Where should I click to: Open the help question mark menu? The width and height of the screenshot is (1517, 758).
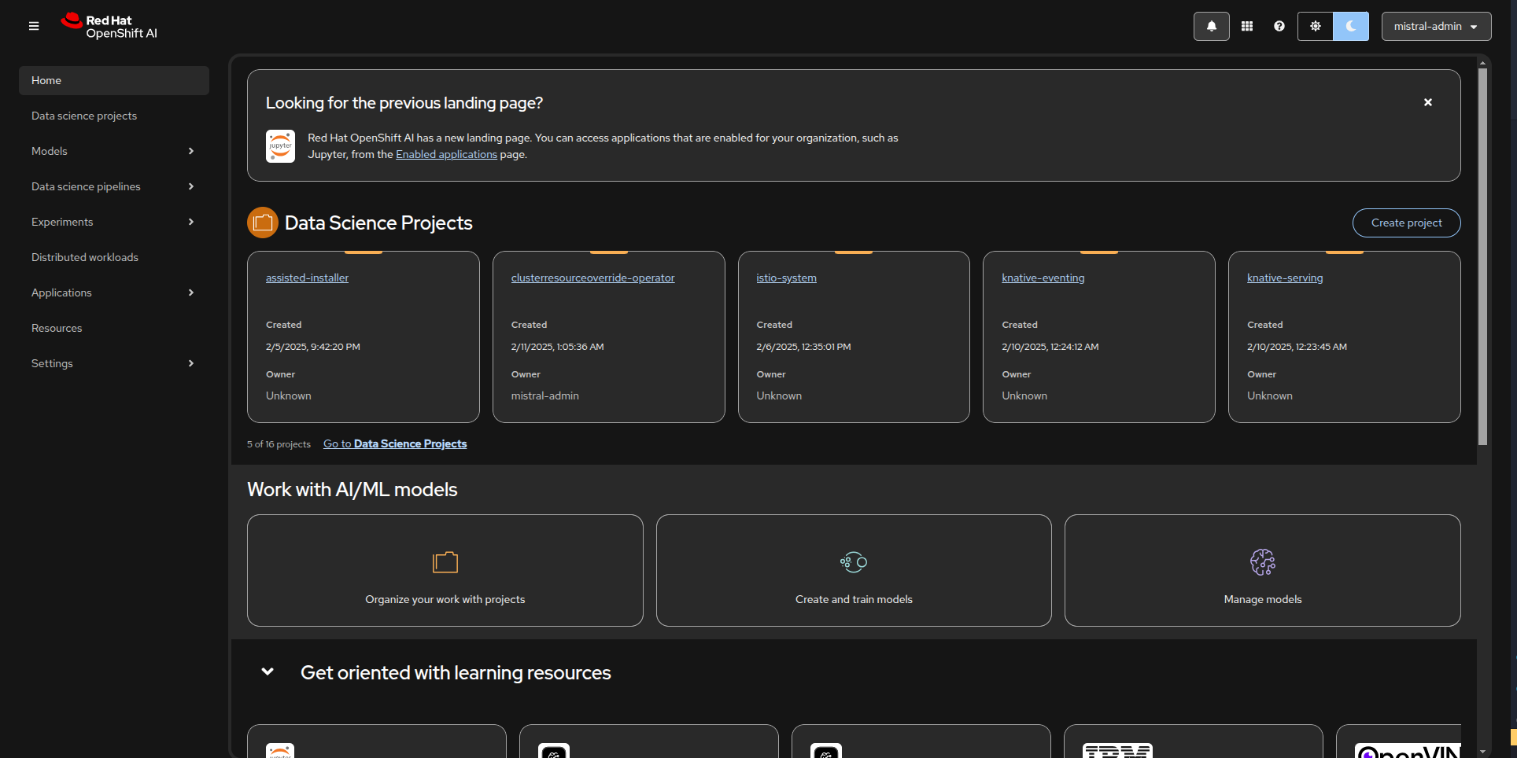click(x=1279, y=26)
